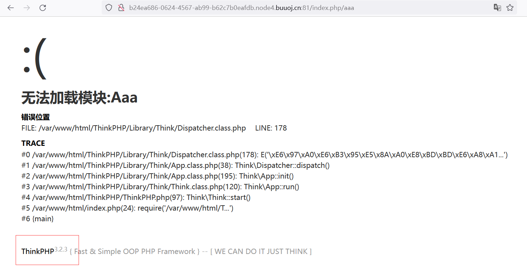Click the WE CAN DO IT JUST THINK slogan

261,252
